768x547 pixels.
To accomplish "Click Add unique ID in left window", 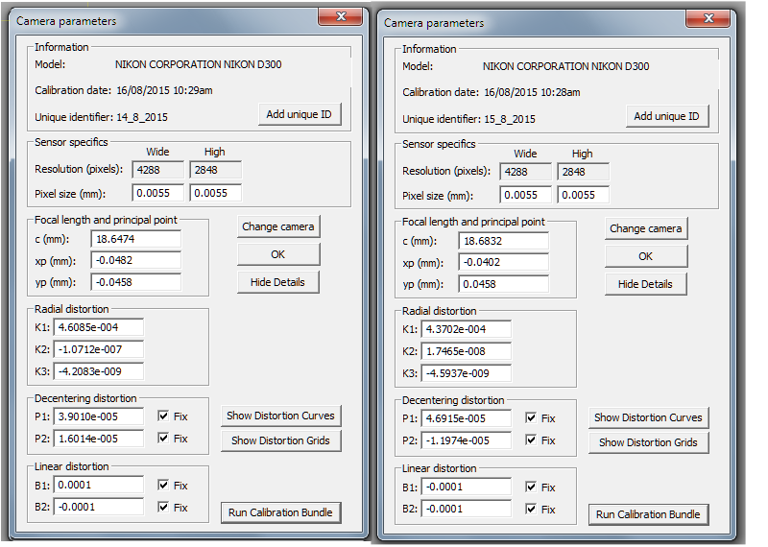I will [300, 114].
